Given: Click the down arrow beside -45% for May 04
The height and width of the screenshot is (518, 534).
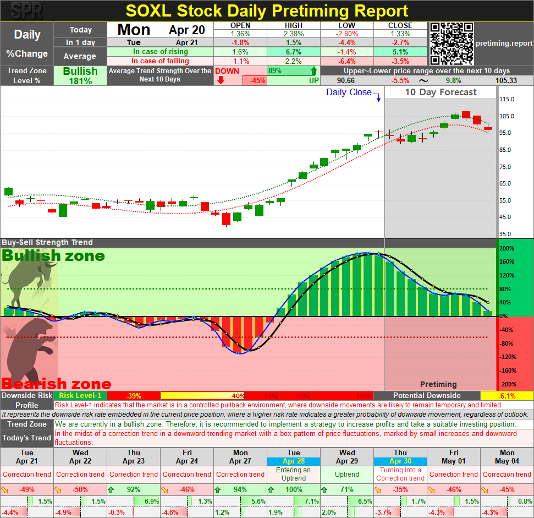Looking at the screenshot, I should [485, 490].
